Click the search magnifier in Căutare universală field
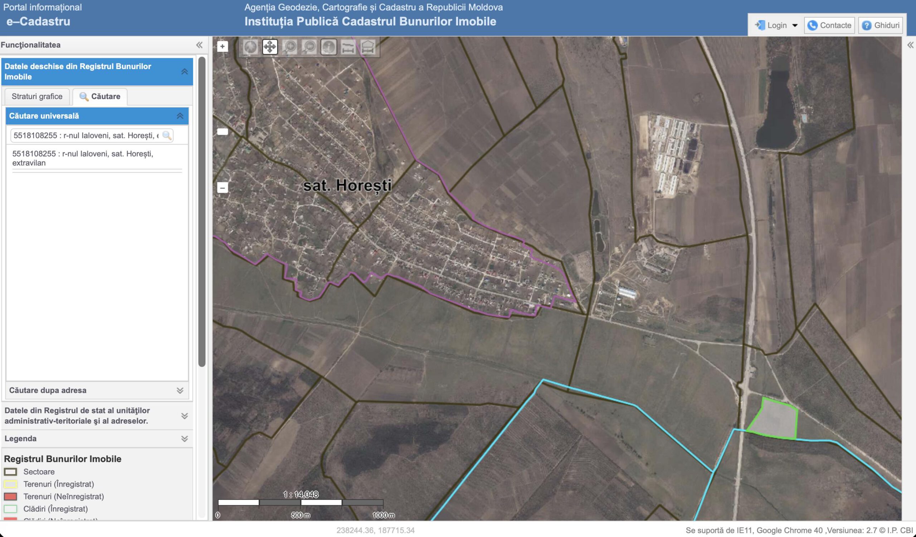 167,136
